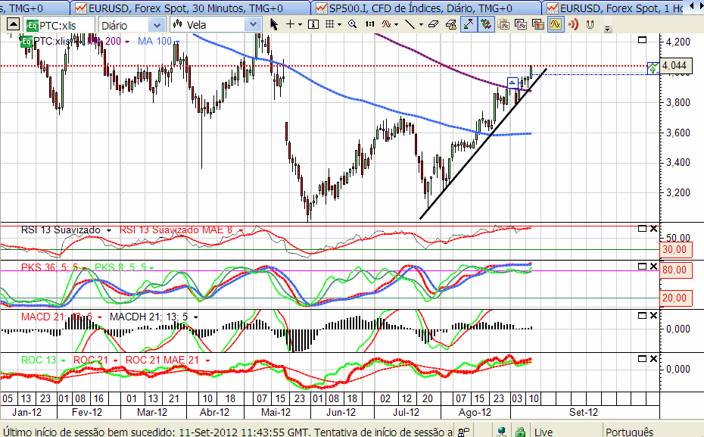The height and width of the screenshot is (437, 704).
Task: Close the MACD indicator panel
Action: tap(653, 316)
